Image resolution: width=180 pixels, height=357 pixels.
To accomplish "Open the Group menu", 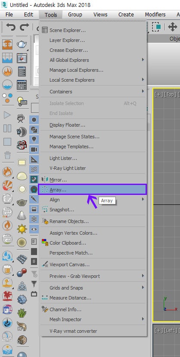I will [x=75, y=15].
